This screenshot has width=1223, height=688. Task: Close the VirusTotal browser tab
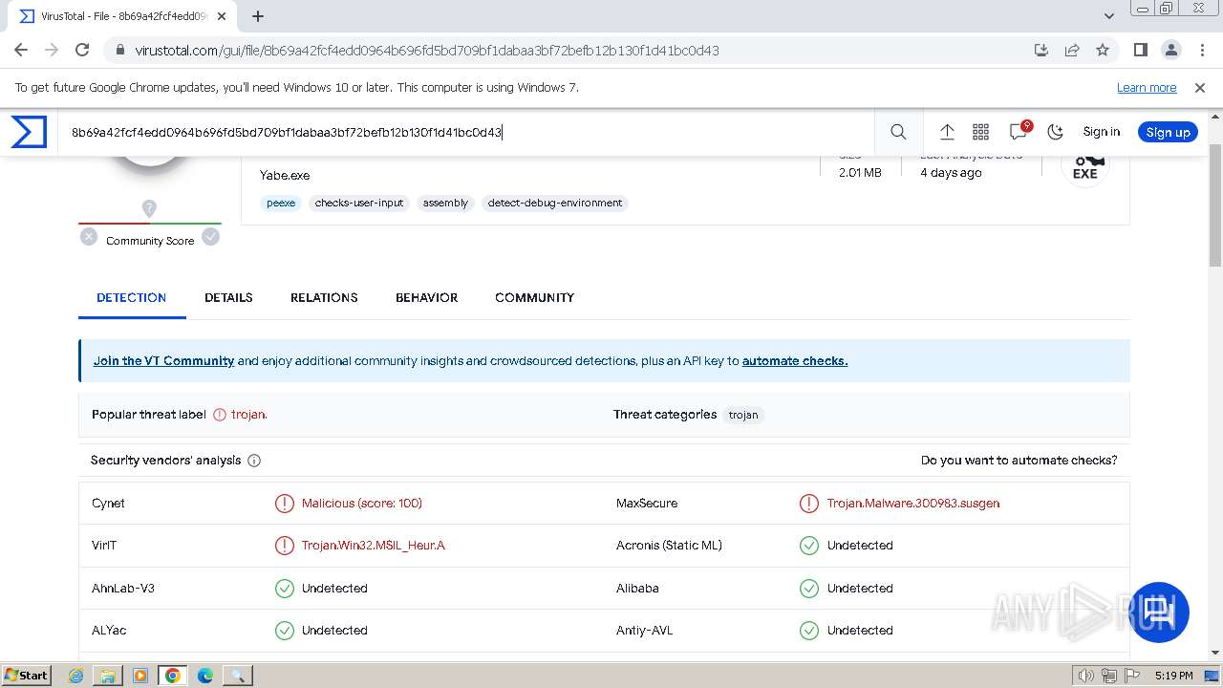(223, 16)
